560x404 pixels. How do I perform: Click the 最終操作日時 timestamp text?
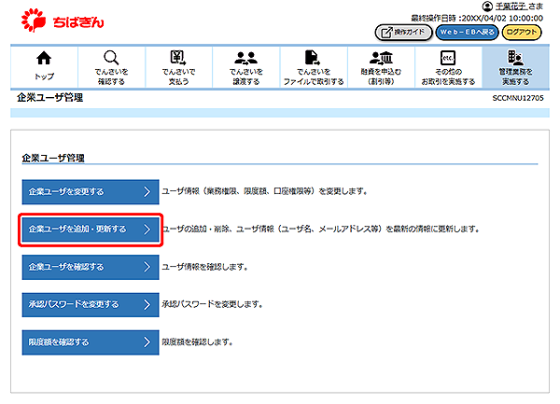coord(477,18)
